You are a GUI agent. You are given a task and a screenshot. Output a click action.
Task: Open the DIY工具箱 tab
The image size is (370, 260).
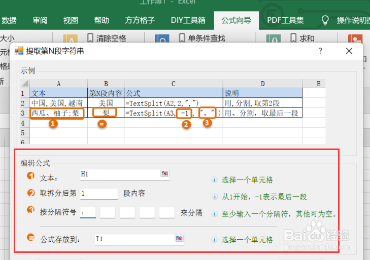(x=188, y=20)
